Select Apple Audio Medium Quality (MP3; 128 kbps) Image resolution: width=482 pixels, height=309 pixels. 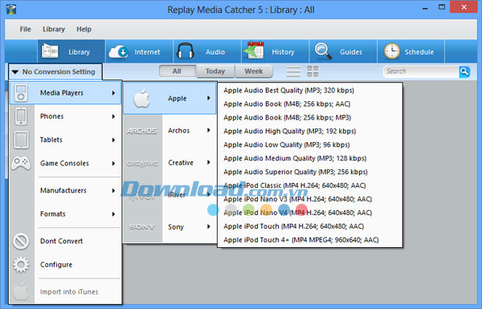(310, 158)
